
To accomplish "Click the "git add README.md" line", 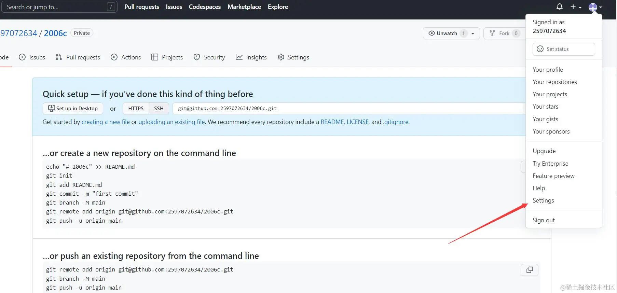I will click(74, 185).
